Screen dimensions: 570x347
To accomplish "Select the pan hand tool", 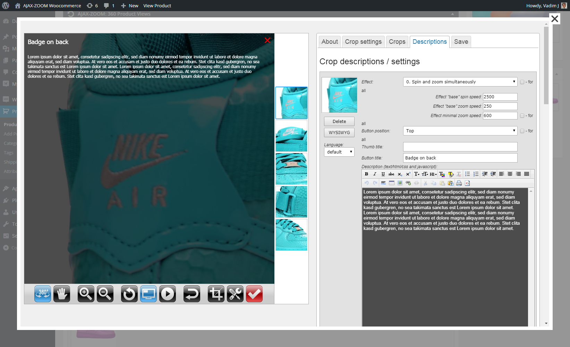I will [x=62, y=294].
